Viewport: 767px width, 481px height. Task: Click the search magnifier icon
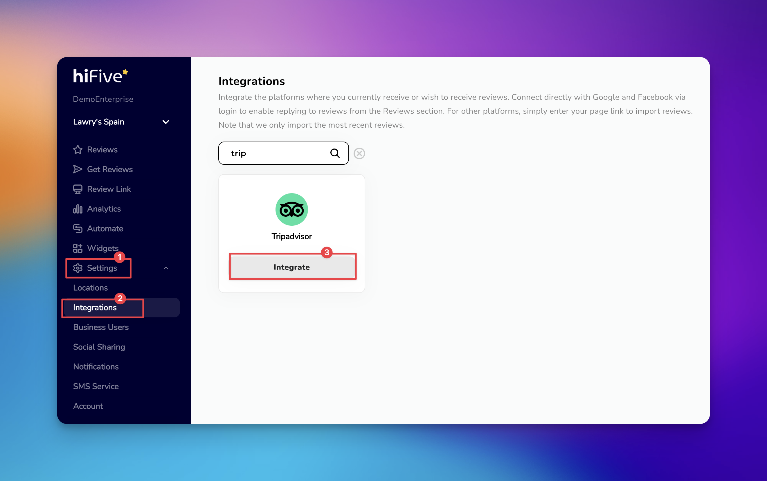(x=334, y=153)
